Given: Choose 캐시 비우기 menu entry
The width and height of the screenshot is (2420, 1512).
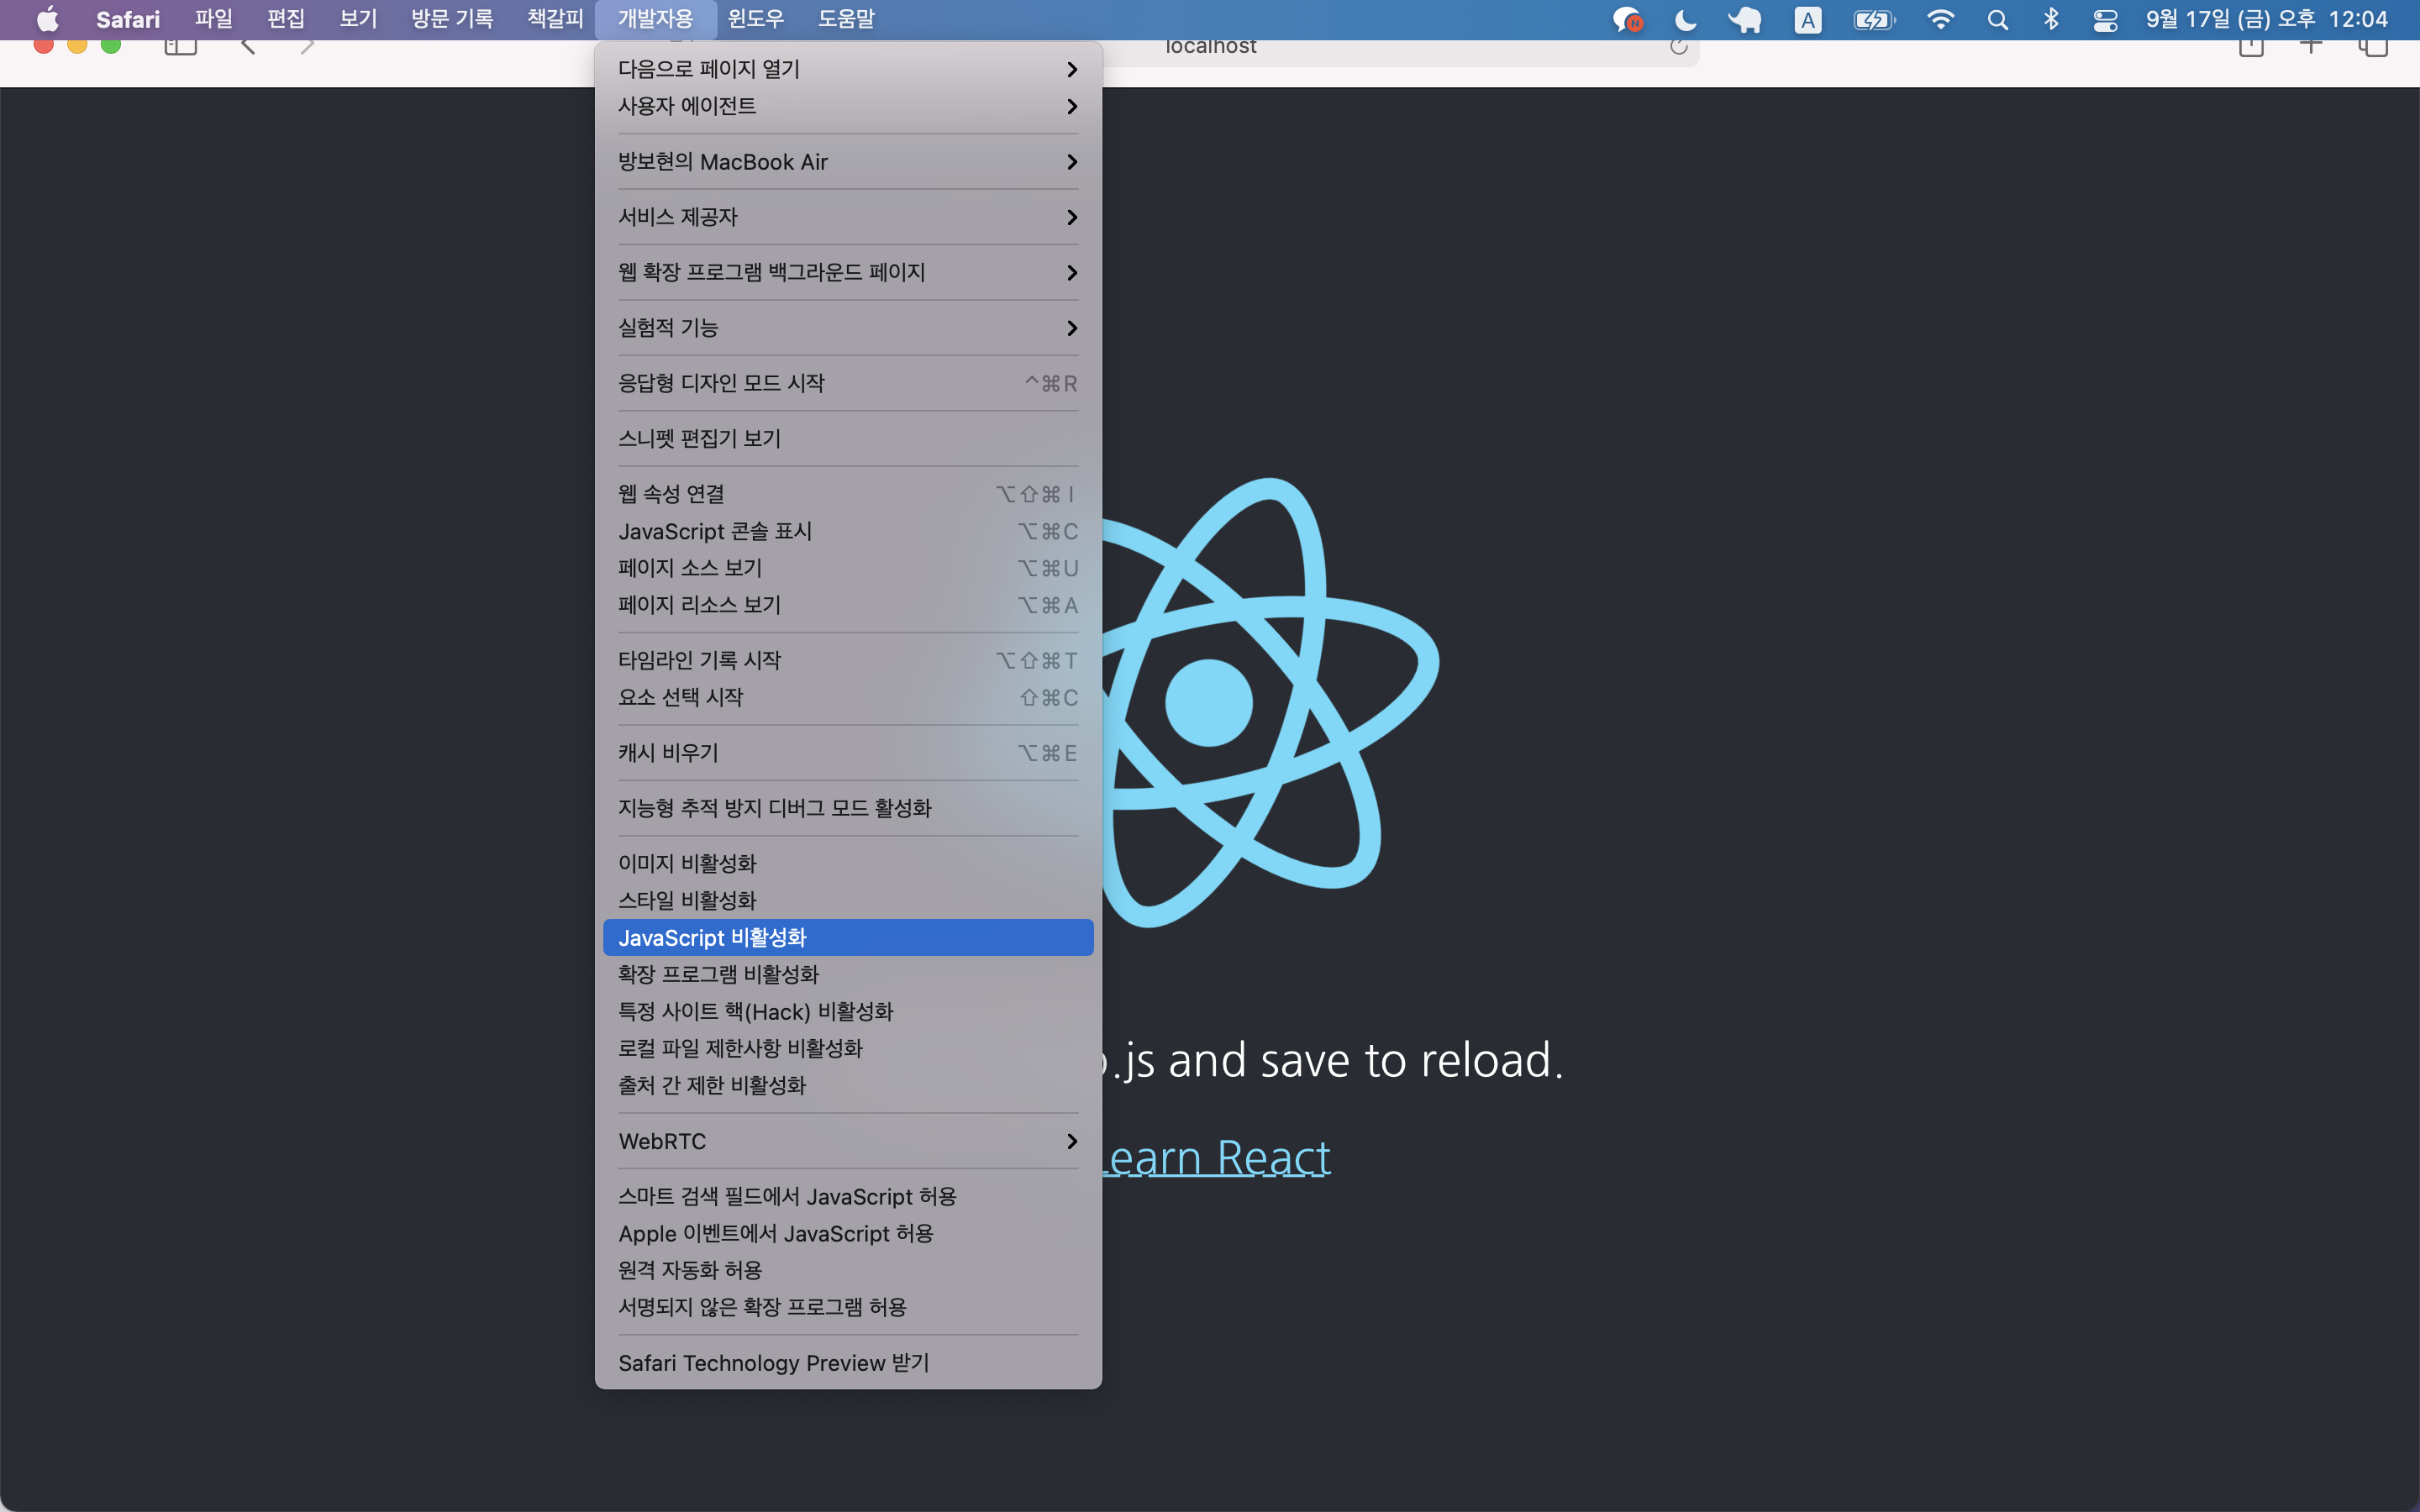Looking at the screenshot, I should click(668, 753).
